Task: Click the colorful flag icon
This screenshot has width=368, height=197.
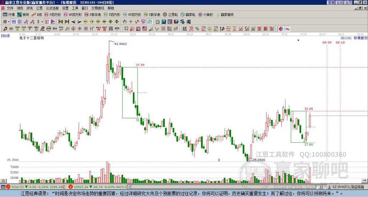Action: coord(53,22)
